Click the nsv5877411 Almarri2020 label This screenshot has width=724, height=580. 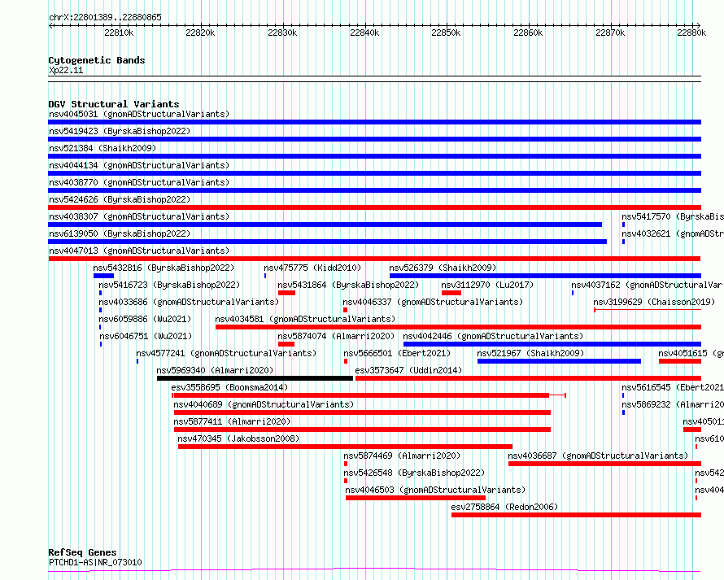[x=232, y=421]
